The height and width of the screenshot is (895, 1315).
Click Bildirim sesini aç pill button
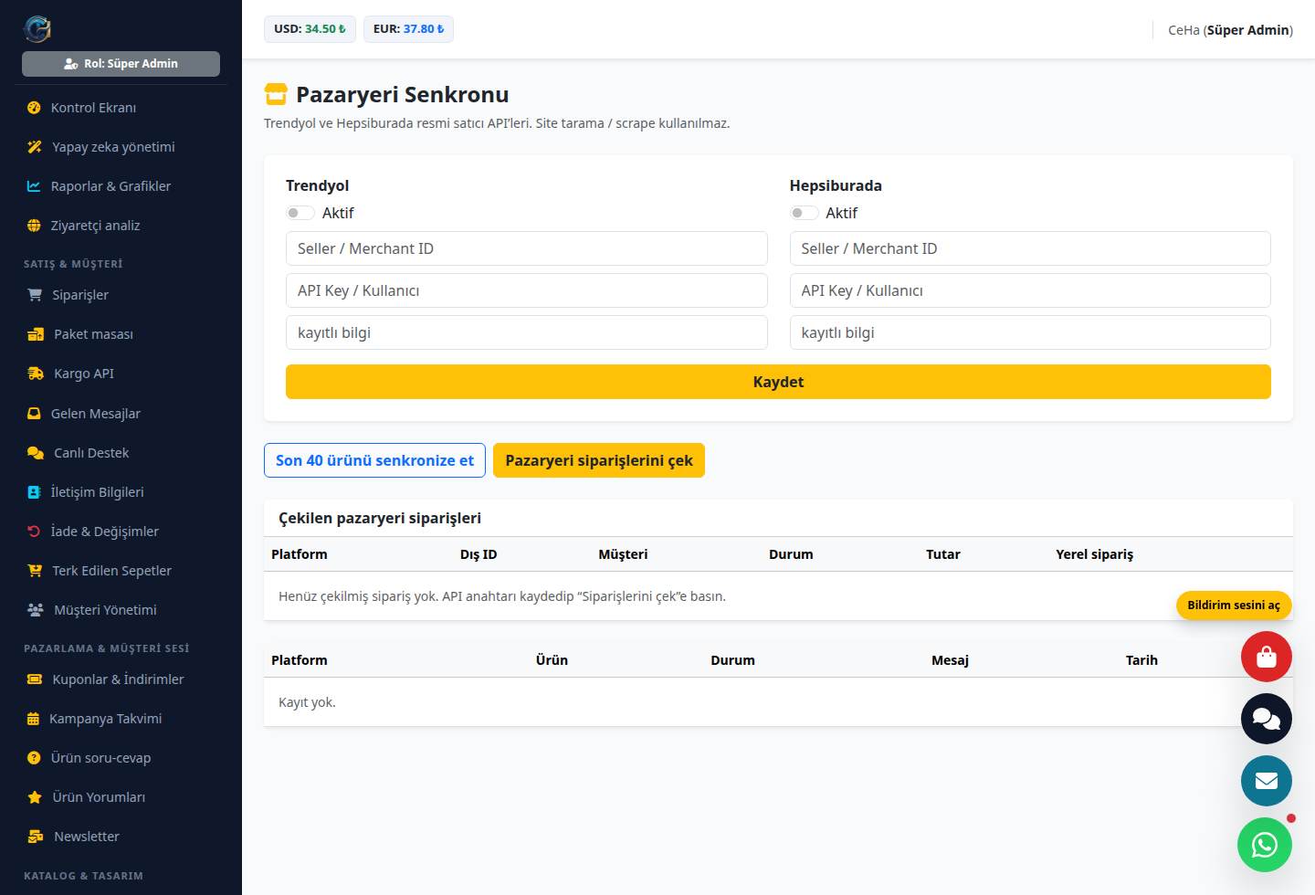[x=1234, y=605]
